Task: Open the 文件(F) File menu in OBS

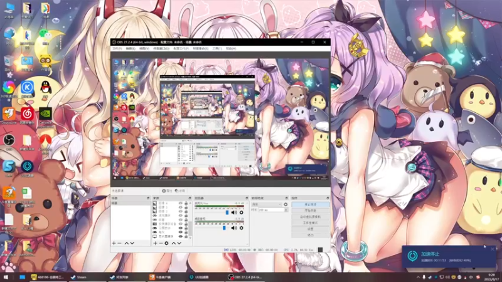Action: pos(117,49)
